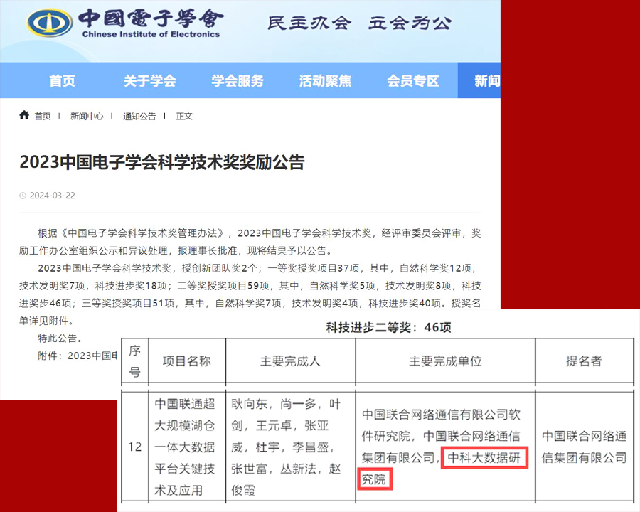Click the 首页 breadcrumb link

(43, 117)
